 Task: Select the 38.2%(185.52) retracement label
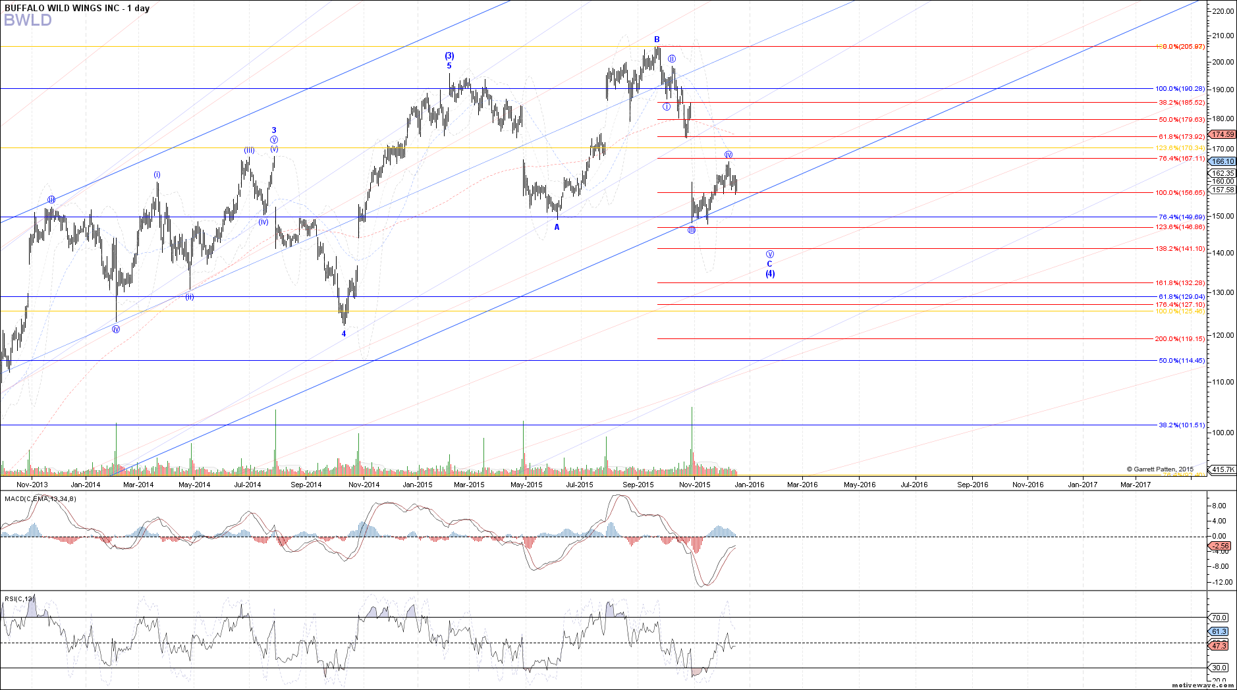coord(1182,103)
